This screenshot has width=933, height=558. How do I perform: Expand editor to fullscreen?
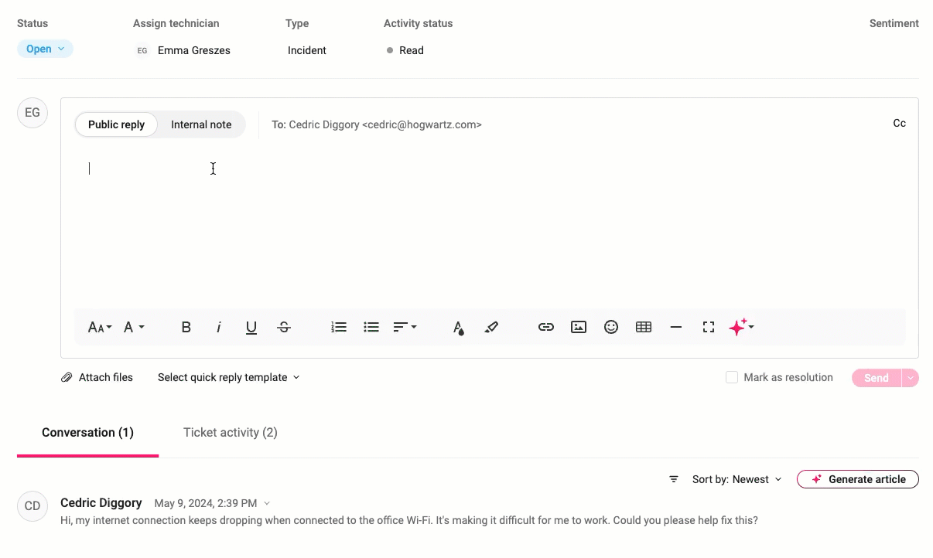point(709,328)
